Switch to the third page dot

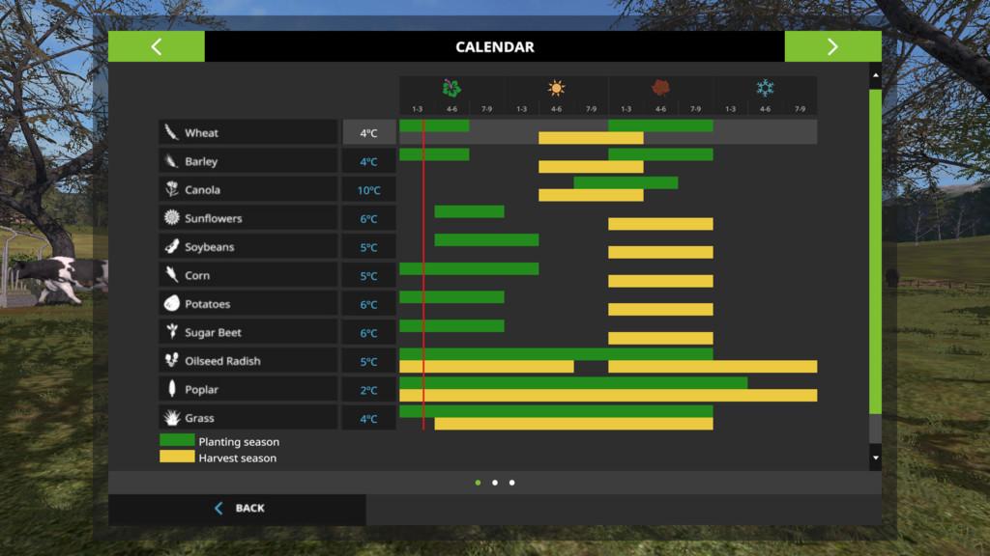(x=512, y=483)
